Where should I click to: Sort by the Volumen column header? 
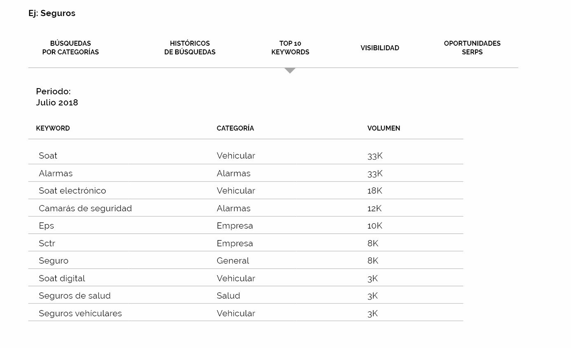(x=383, y=128)
